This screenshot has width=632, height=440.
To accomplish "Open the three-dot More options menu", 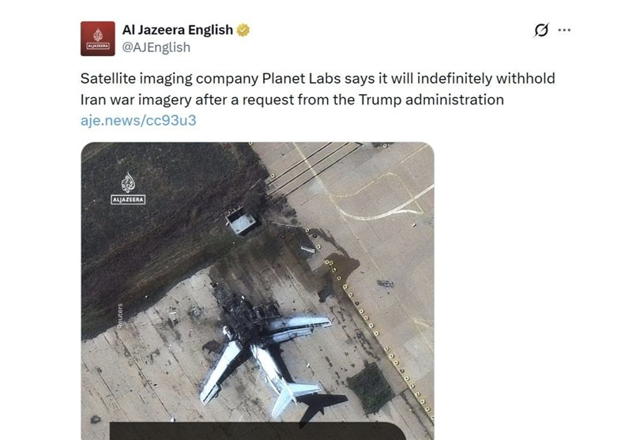I will [x=564, y=30].
